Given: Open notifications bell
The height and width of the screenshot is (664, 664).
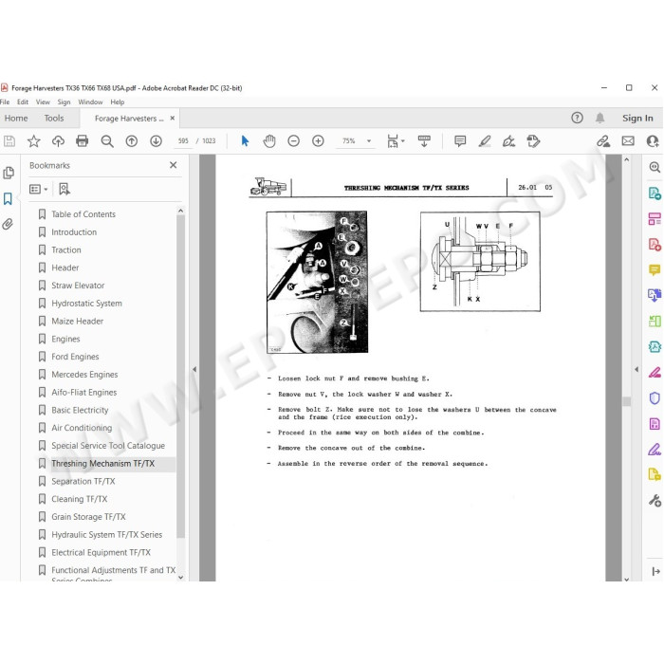Looking at the screenshot, I should 600,118.
